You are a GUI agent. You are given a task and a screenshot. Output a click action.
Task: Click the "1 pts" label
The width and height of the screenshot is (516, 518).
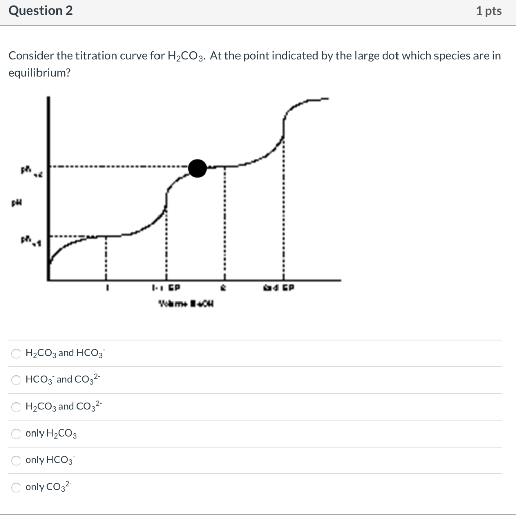click(x=489, y=10)
